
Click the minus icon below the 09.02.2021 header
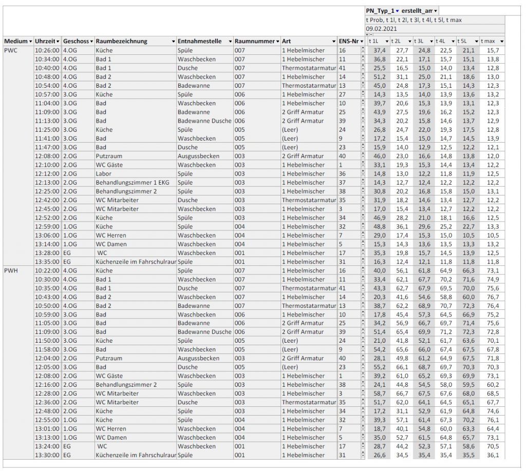(x=370, y=35)
